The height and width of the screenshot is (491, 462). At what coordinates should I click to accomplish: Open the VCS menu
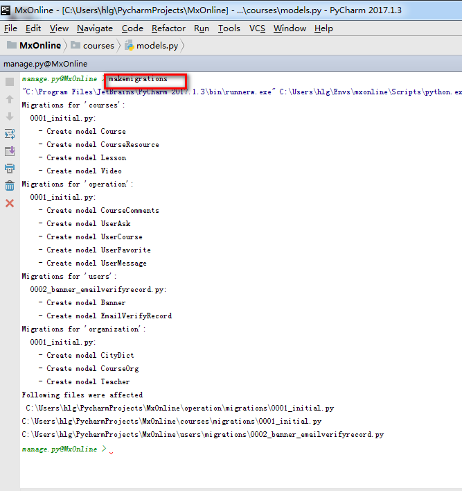pos(257,28)
